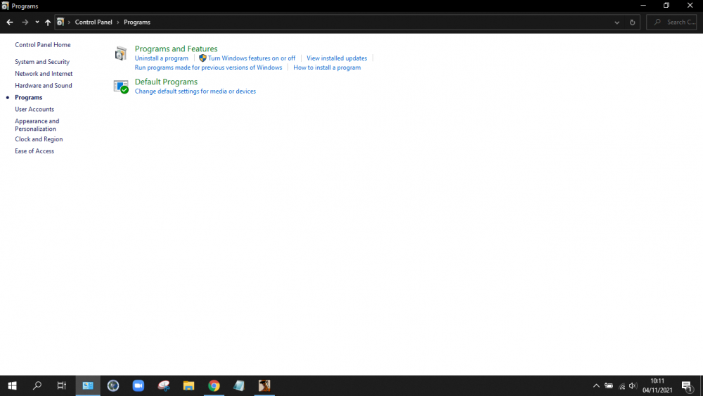Click the Programs and Features icon
The width and height of the screenshot is (703, 396).
(x=121, y=53)
